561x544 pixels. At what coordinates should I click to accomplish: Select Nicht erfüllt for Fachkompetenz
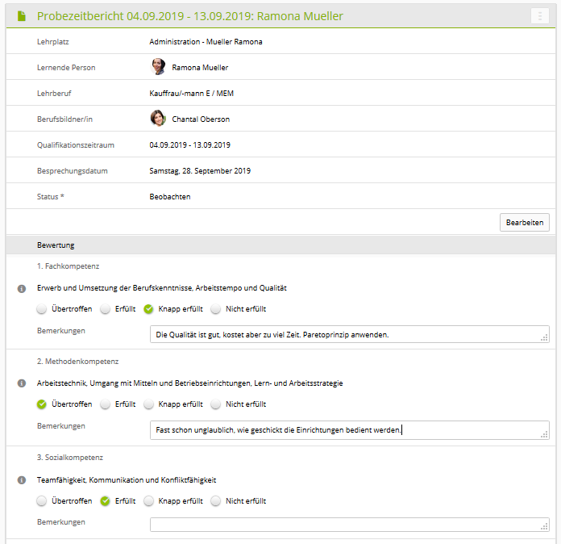pyautogui.click(x=216, y=309)
